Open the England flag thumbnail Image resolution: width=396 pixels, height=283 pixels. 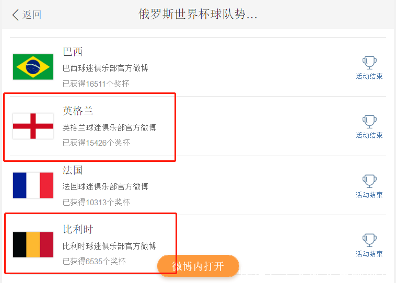pyautogui.click(x=33, y=126)
